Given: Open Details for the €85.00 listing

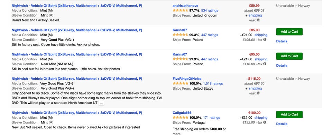Looking at the screenshot, I should pos(282,41).
